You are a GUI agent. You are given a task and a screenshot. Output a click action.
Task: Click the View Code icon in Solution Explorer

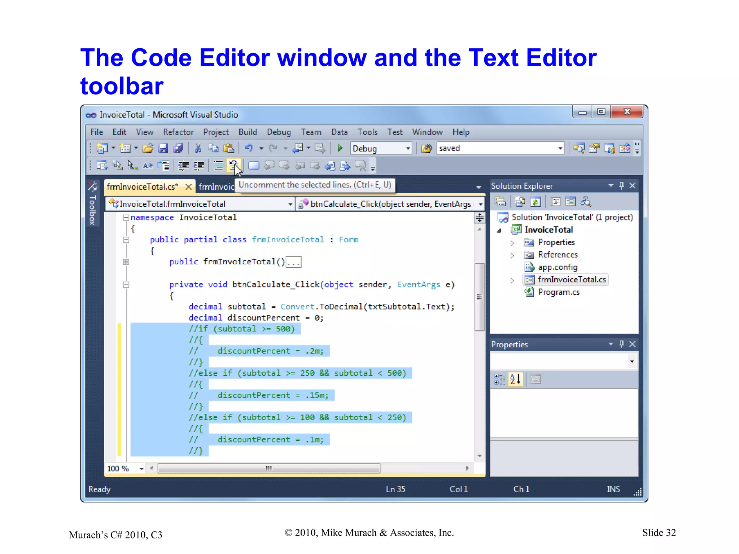(556, 202)
